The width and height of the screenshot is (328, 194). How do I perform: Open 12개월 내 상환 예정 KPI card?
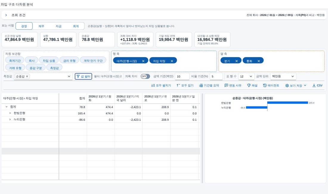(212, 40)
